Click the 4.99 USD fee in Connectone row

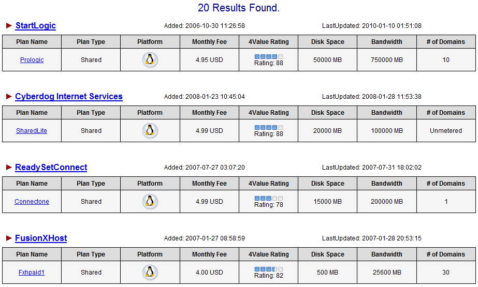pos(209,202)
